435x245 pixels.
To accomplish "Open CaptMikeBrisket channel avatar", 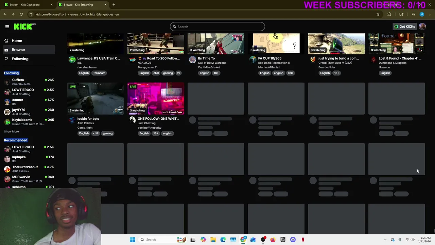I will (x=192, y=60).
